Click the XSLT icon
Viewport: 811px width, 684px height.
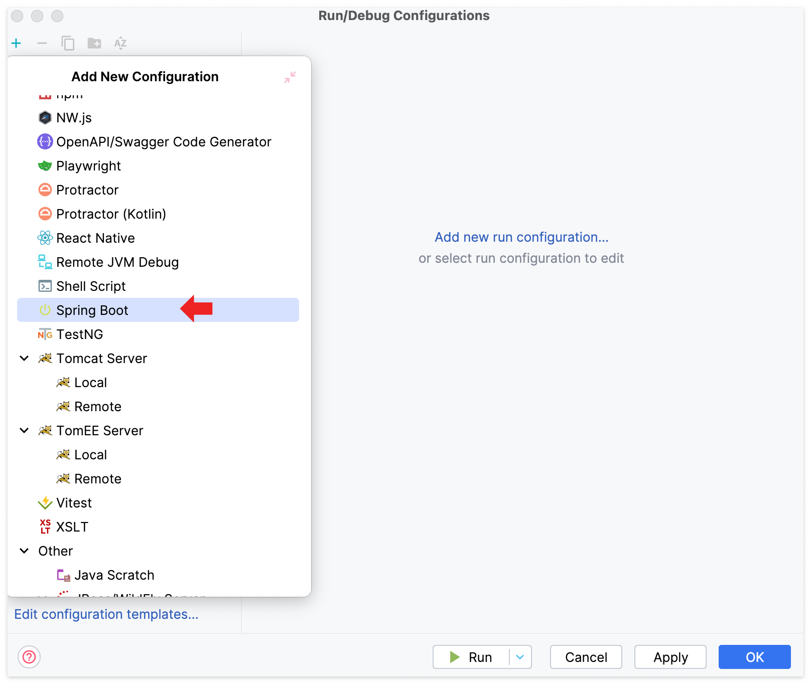[45, 527]
